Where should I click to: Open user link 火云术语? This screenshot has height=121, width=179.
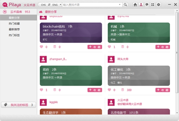point(123,100)
